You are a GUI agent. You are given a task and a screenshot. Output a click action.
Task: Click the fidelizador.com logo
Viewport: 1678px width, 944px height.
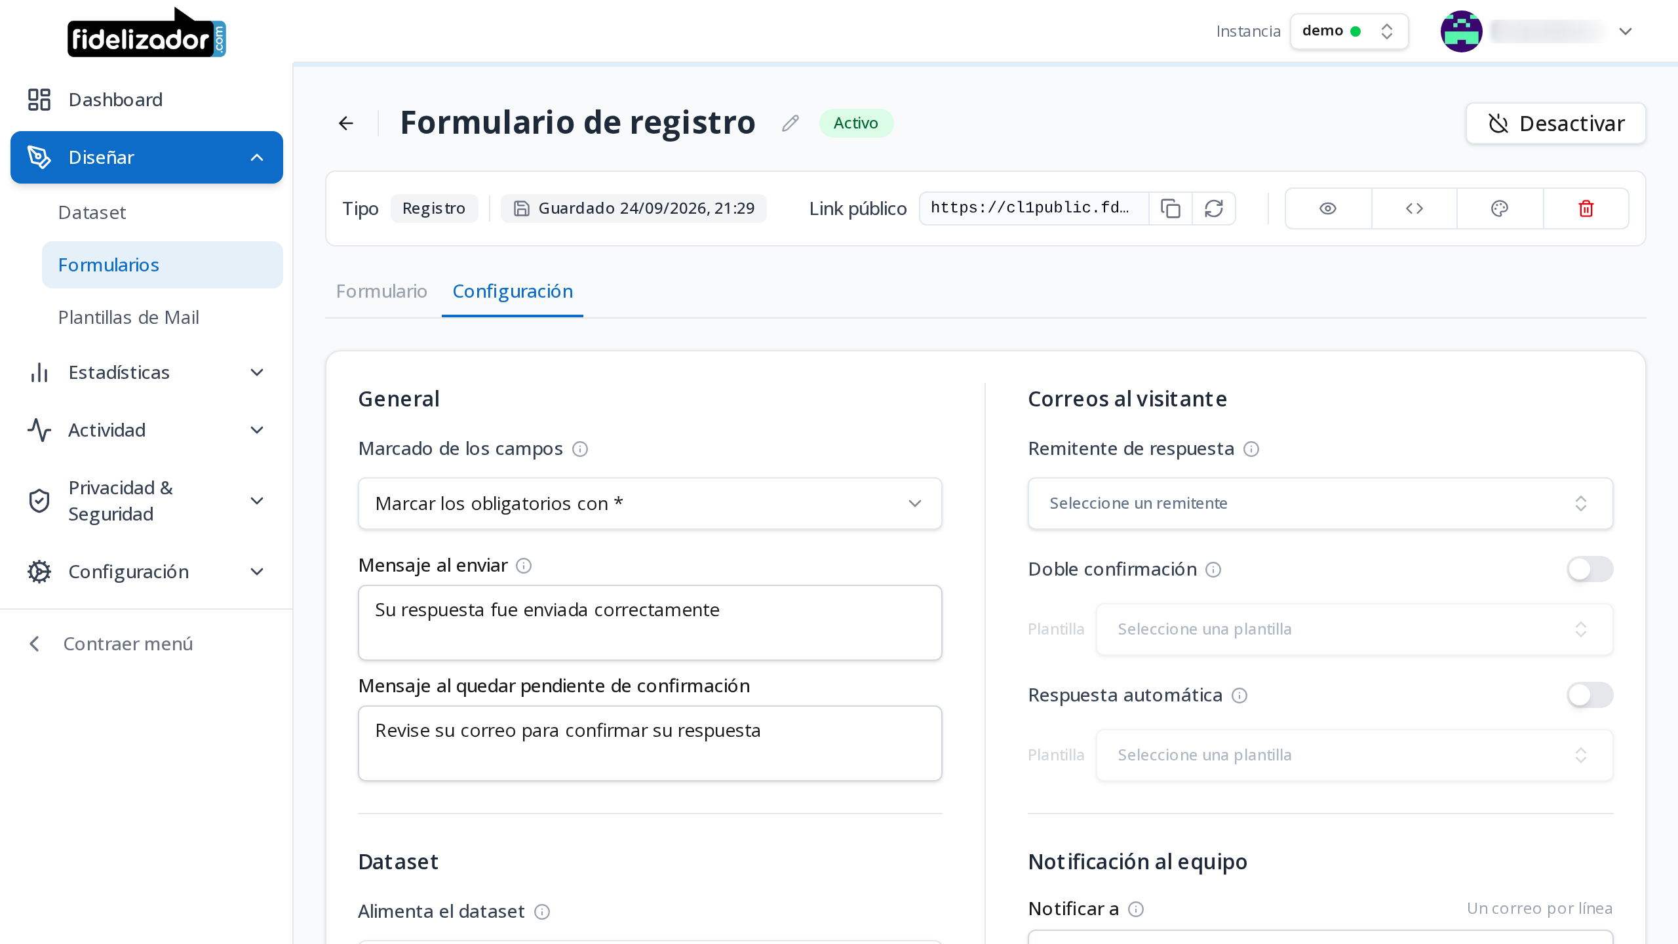pos(147,33)
